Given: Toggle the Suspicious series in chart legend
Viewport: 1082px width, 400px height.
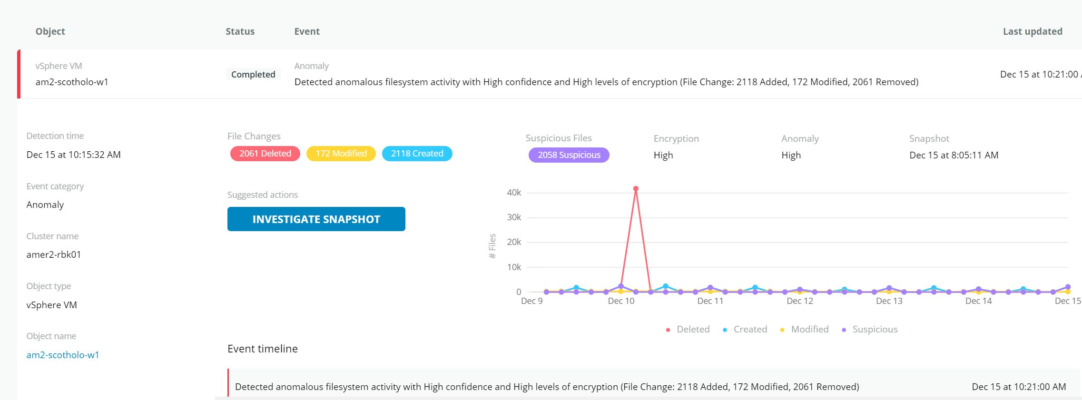Looking at the screenshot, I should point(869,329).
